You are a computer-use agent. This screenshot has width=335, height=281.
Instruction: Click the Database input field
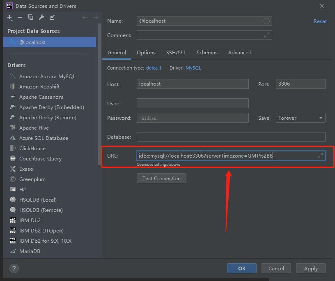[231, 137]
